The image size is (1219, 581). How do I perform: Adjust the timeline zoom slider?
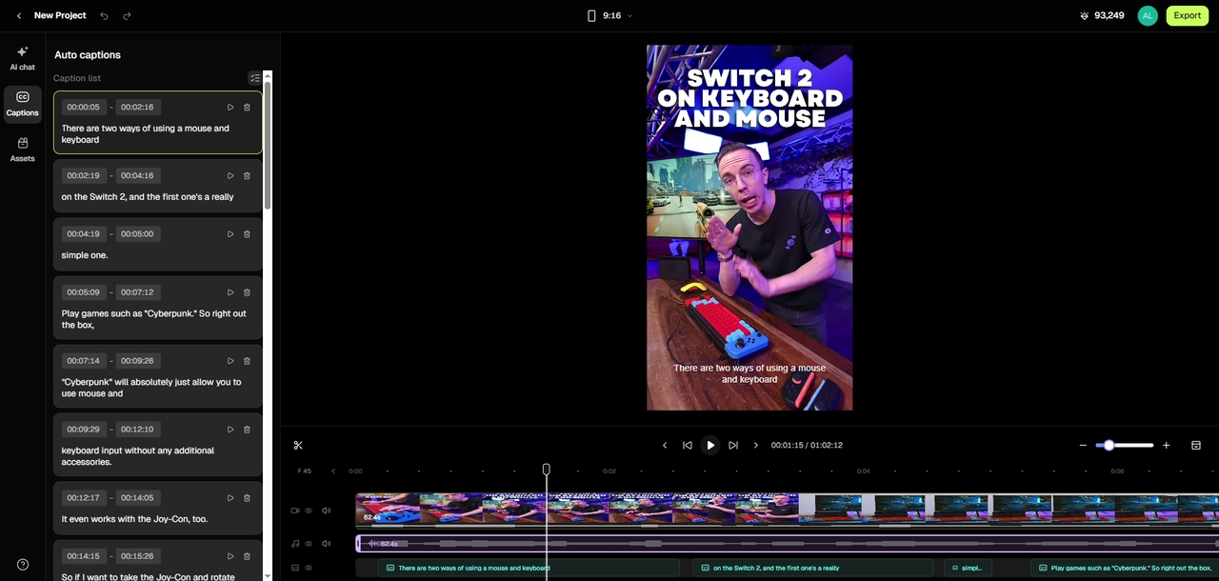(1125, 445)
